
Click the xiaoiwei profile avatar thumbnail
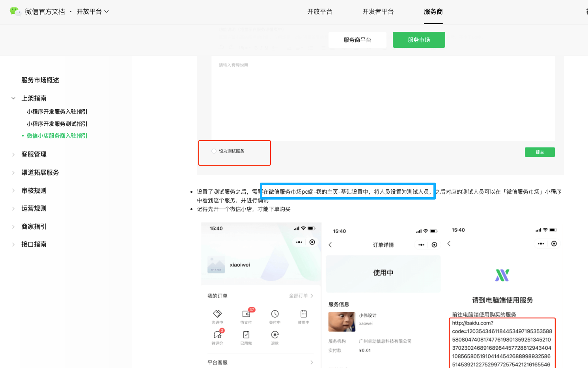[x=216, y=265]
